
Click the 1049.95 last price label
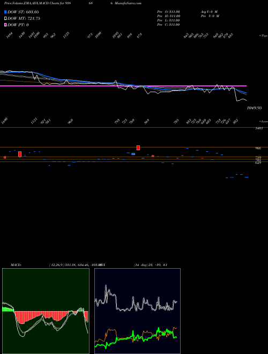(254, 108)
